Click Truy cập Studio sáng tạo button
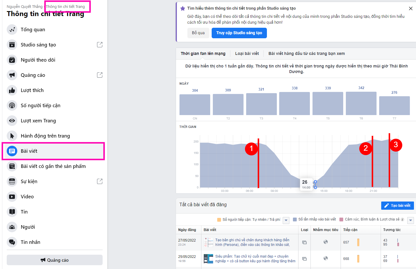This screenshot has height=269, width=416. (x=239, y=33)
